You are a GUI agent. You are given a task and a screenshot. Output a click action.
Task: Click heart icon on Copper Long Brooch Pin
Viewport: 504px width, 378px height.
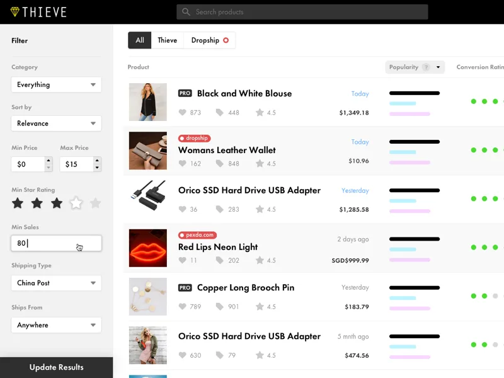tap(182, 307)
